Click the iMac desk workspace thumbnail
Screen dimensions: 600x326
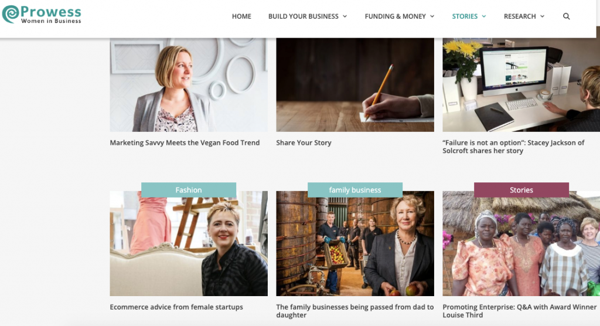click(x=521, y=84)
